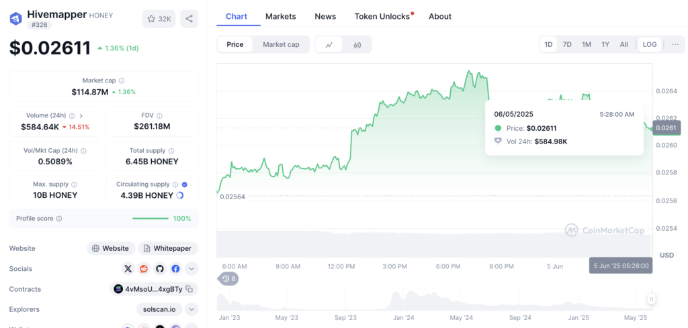The width and height of the screenshot is (688, 328).
Task: Select Market cap chart mode
Action: (281, 45)
